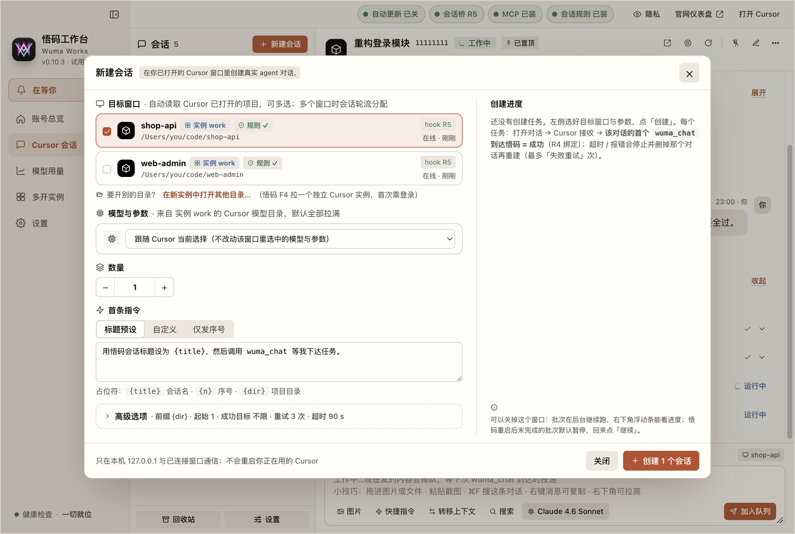
Task: Toggle the 会话规则 已装 status pill
Action: click(580, 14)
